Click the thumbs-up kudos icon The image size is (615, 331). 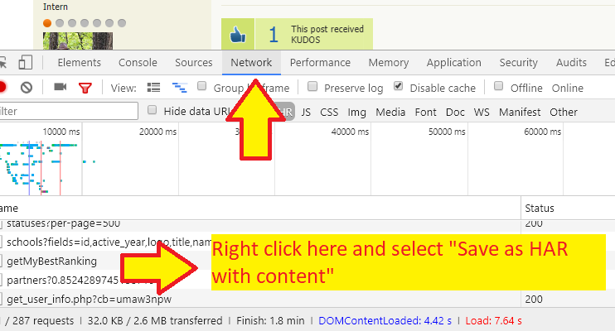(237, 35)
